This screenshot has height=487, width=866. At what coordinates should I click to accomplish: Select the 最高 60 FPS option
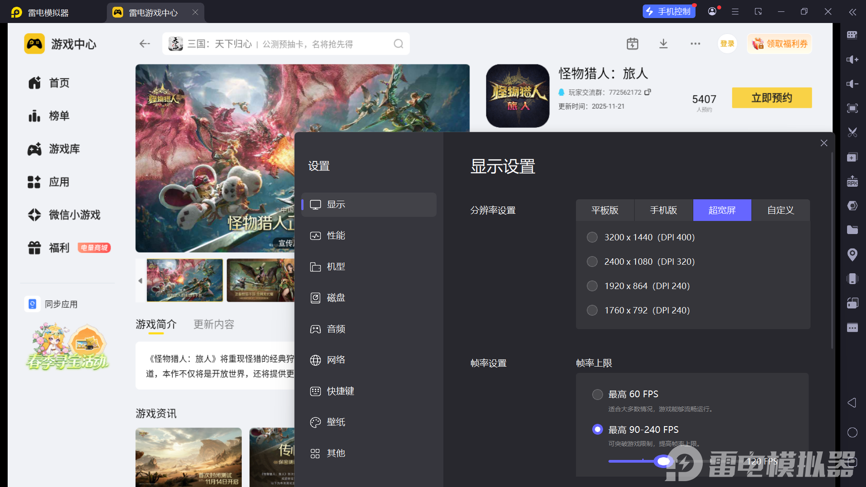click(x=598, y=395)
